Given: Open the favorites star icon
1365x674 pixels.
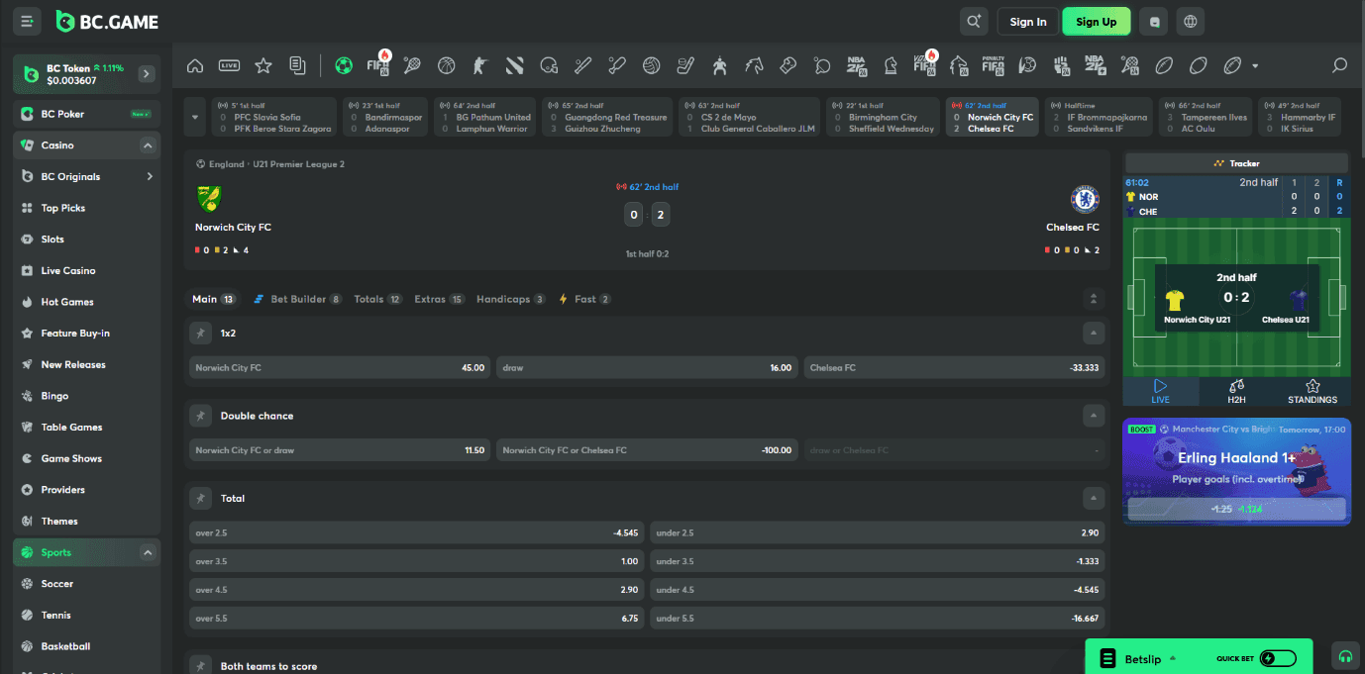Looking at the screenshot, I should (x=263, y=66).
